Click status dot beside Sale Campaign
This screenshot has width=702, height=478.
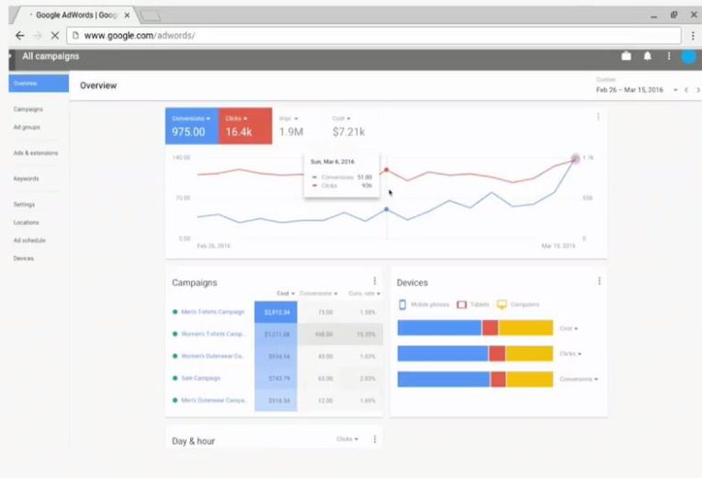[175, 378]
